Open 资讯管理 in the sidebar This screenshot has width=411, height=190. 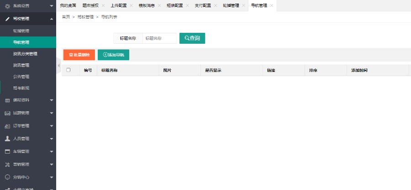pyautogui.click(x=28, y=65)
